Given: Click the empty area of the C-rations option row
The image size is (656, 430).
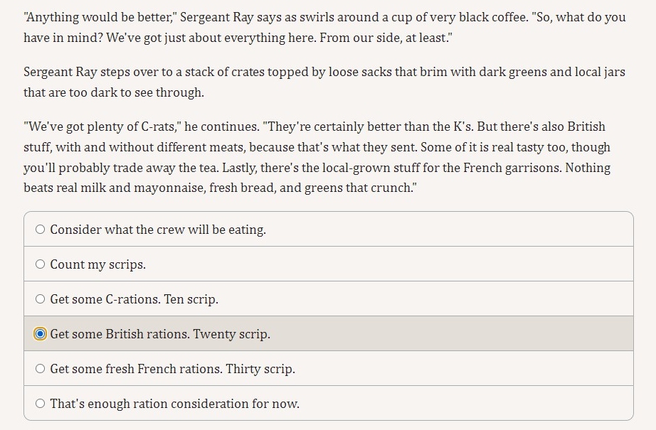Looking at the screenshot, I should point(425,299).
